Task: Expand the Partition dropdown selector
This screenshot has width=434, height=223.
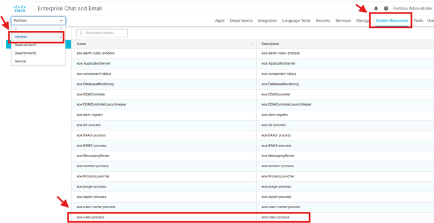Action: click(x=38, y=21)
